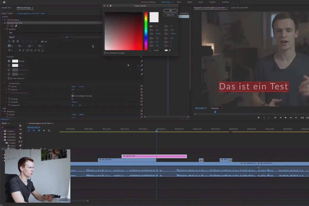
Task: Collapse the Bewegung effect
Action: (2, 111)
